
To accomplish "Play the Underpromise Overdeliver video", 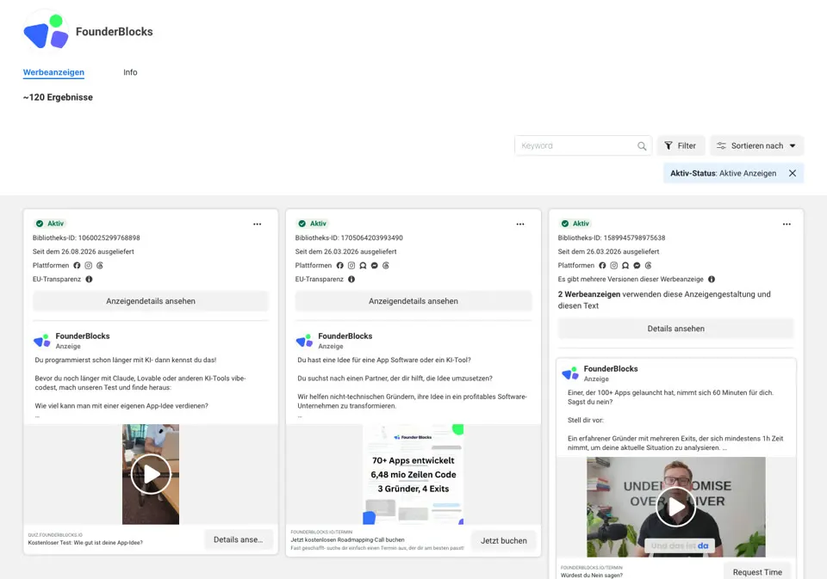I will click(x=675, y=507).
